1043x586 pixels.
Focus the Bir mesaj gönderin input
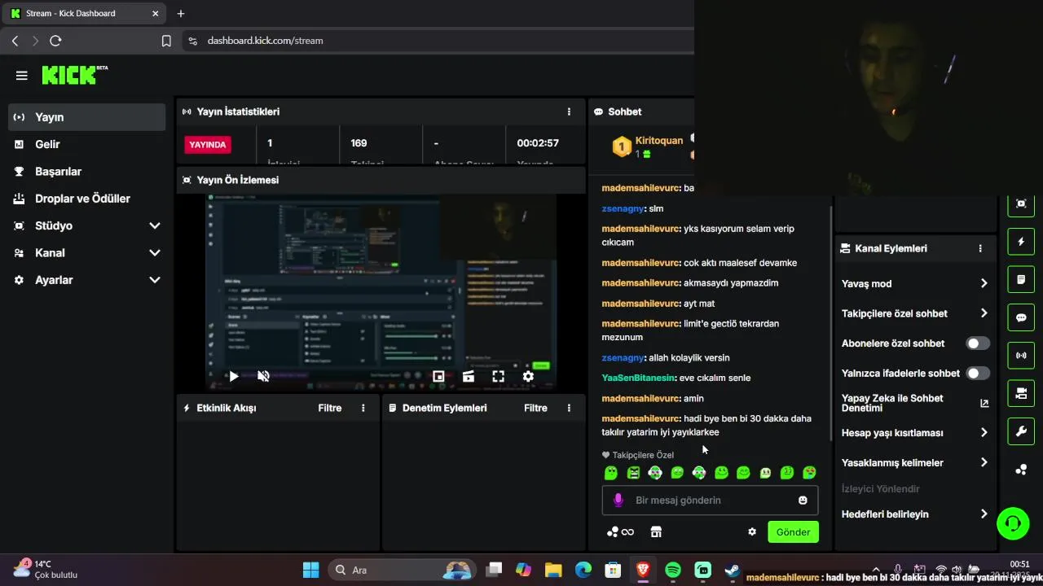pyautogui.click(x=711, y=501)
